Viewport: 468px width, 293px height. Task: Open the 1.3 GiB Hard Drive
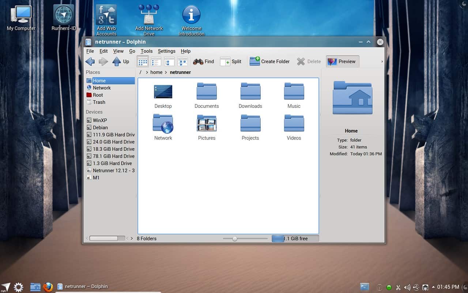[110, 163]
